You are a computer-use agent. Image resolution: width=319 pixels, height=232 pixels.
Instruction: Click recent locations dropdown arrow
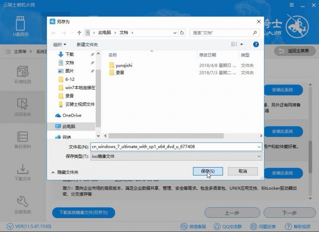point(72,33)
